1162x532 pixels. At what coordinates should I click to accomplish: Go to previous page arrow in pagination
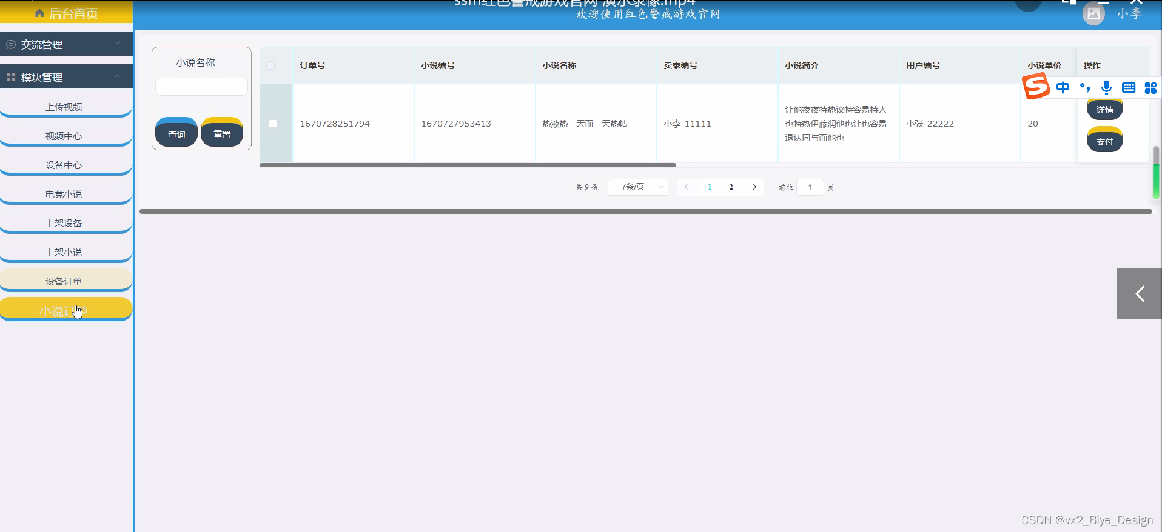tap(687, 187)
